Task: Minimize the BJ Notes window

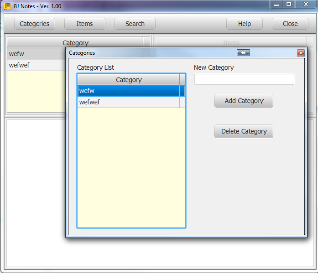Action: 276,5
